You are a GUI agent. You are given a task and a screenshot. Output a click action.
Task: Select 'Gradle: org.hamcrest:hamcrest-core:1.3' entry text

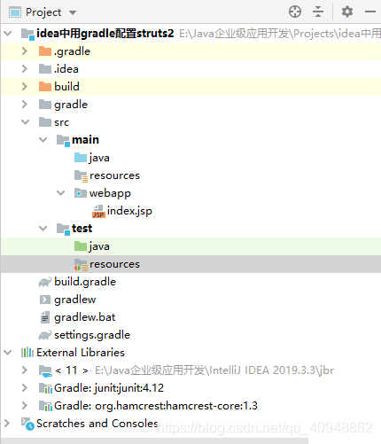156,406
